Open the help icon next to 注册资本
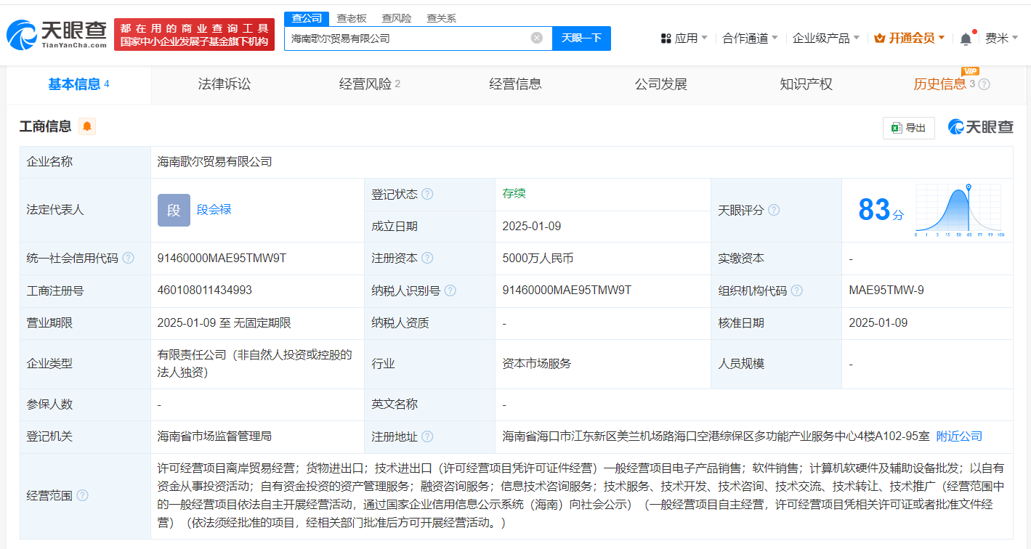The height and width of the screenshot is (549, 1031). [x=426, y=258]
